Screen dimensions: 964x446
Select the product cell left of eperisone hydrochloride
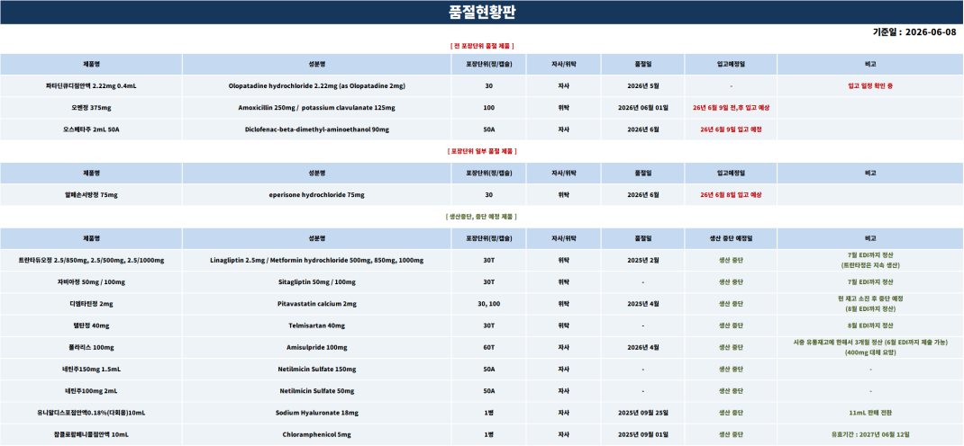click(91, 195)
